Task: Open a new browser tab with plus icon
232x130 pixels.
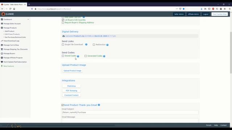Action: [x=29, y=4]
